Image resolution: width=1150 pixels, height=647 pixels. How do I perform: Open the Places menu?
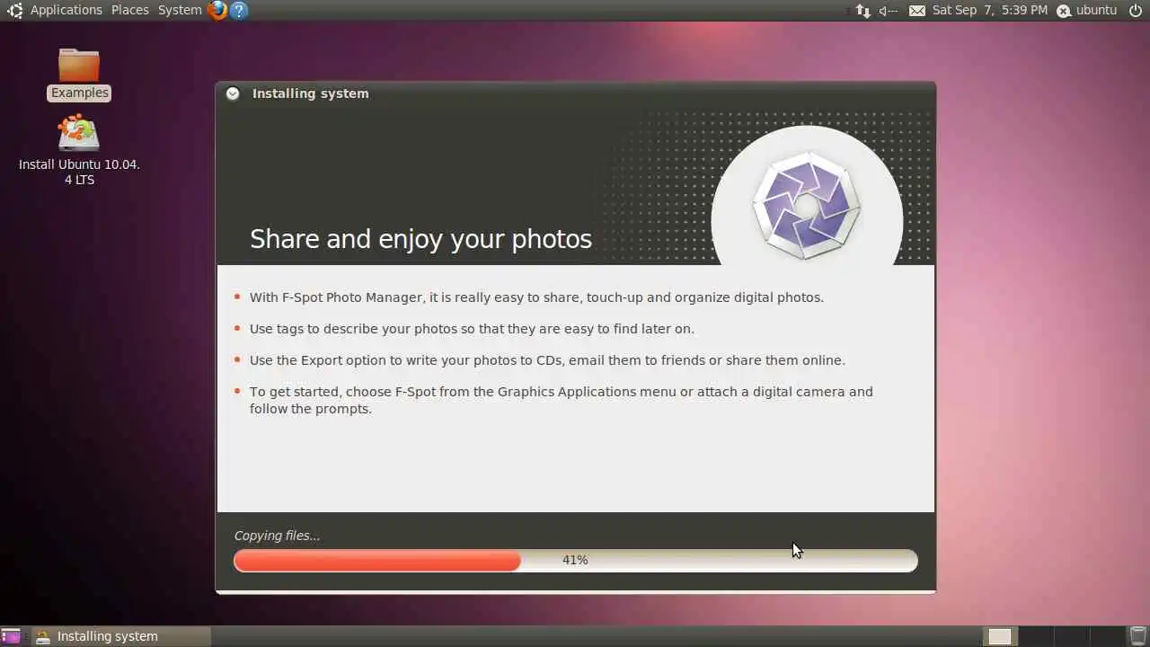click(130, 10)
